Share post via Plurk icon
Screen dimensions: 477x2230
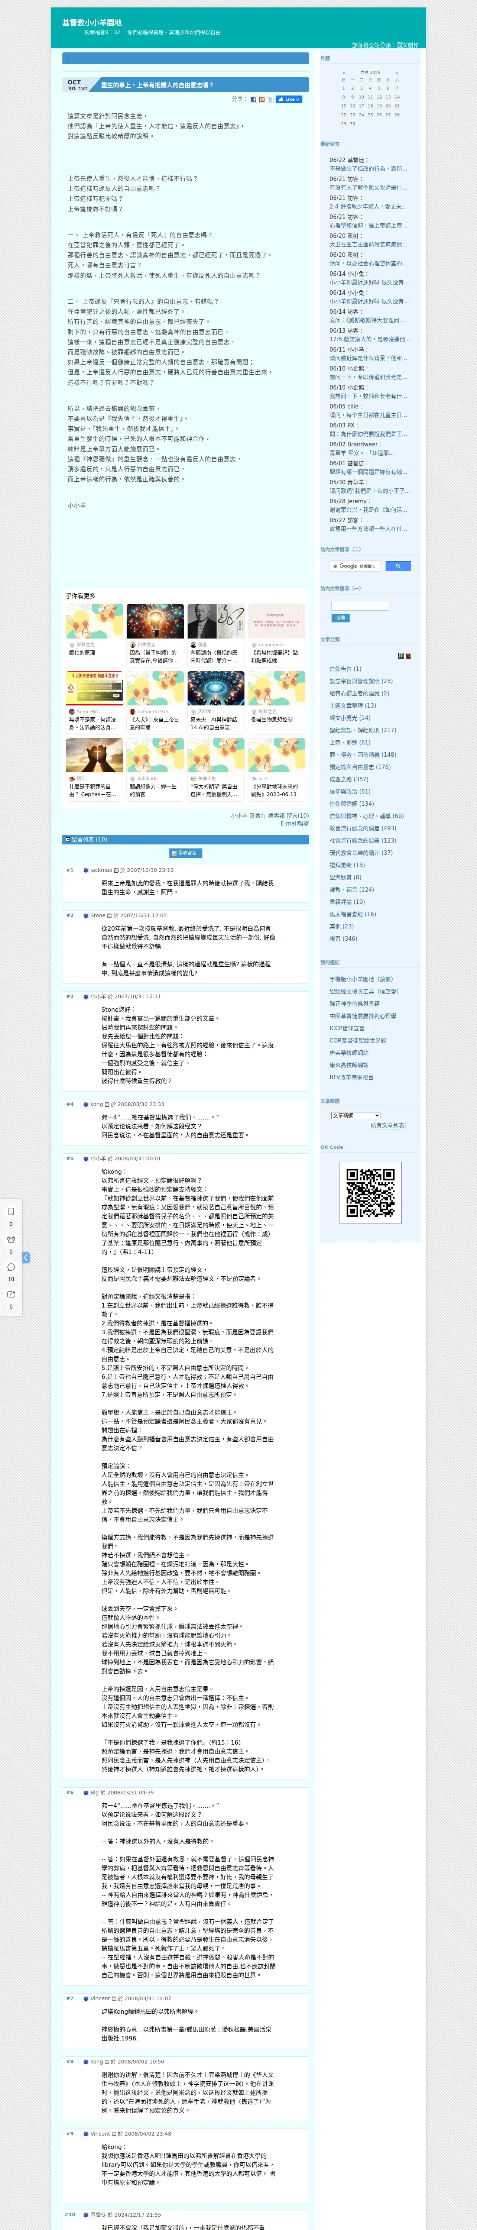click(x=262, y=100)
